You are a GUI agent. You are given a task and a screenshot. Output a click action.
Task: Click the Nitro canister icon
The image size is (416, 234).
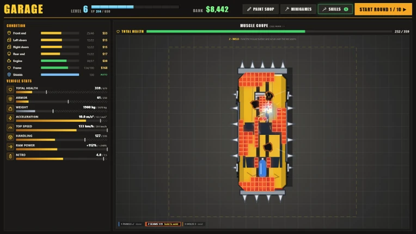tap(10, 156)
